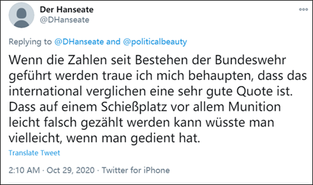
Task: Open the @politicalbeauty mention link
Action: coord(155,42)
